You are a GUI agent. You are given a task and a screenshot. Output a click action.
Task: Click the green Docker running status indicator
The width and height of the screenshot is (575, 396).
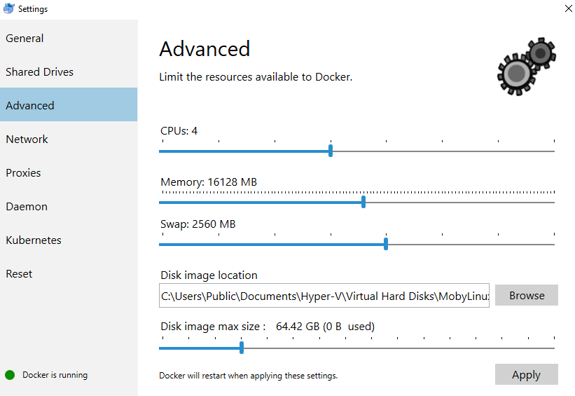(10, 375)
